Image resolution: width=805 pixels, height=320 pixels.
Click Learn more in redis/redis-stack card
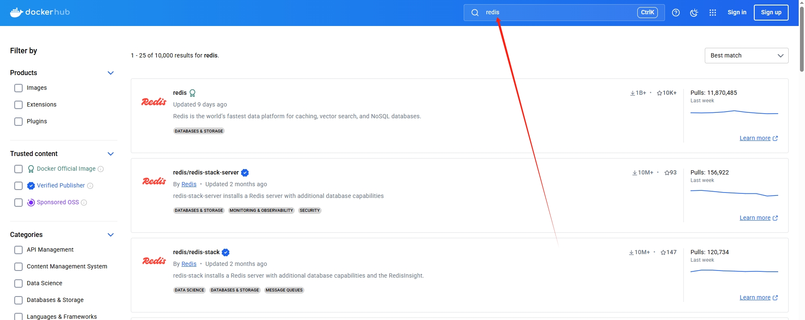tap(758, 297)
